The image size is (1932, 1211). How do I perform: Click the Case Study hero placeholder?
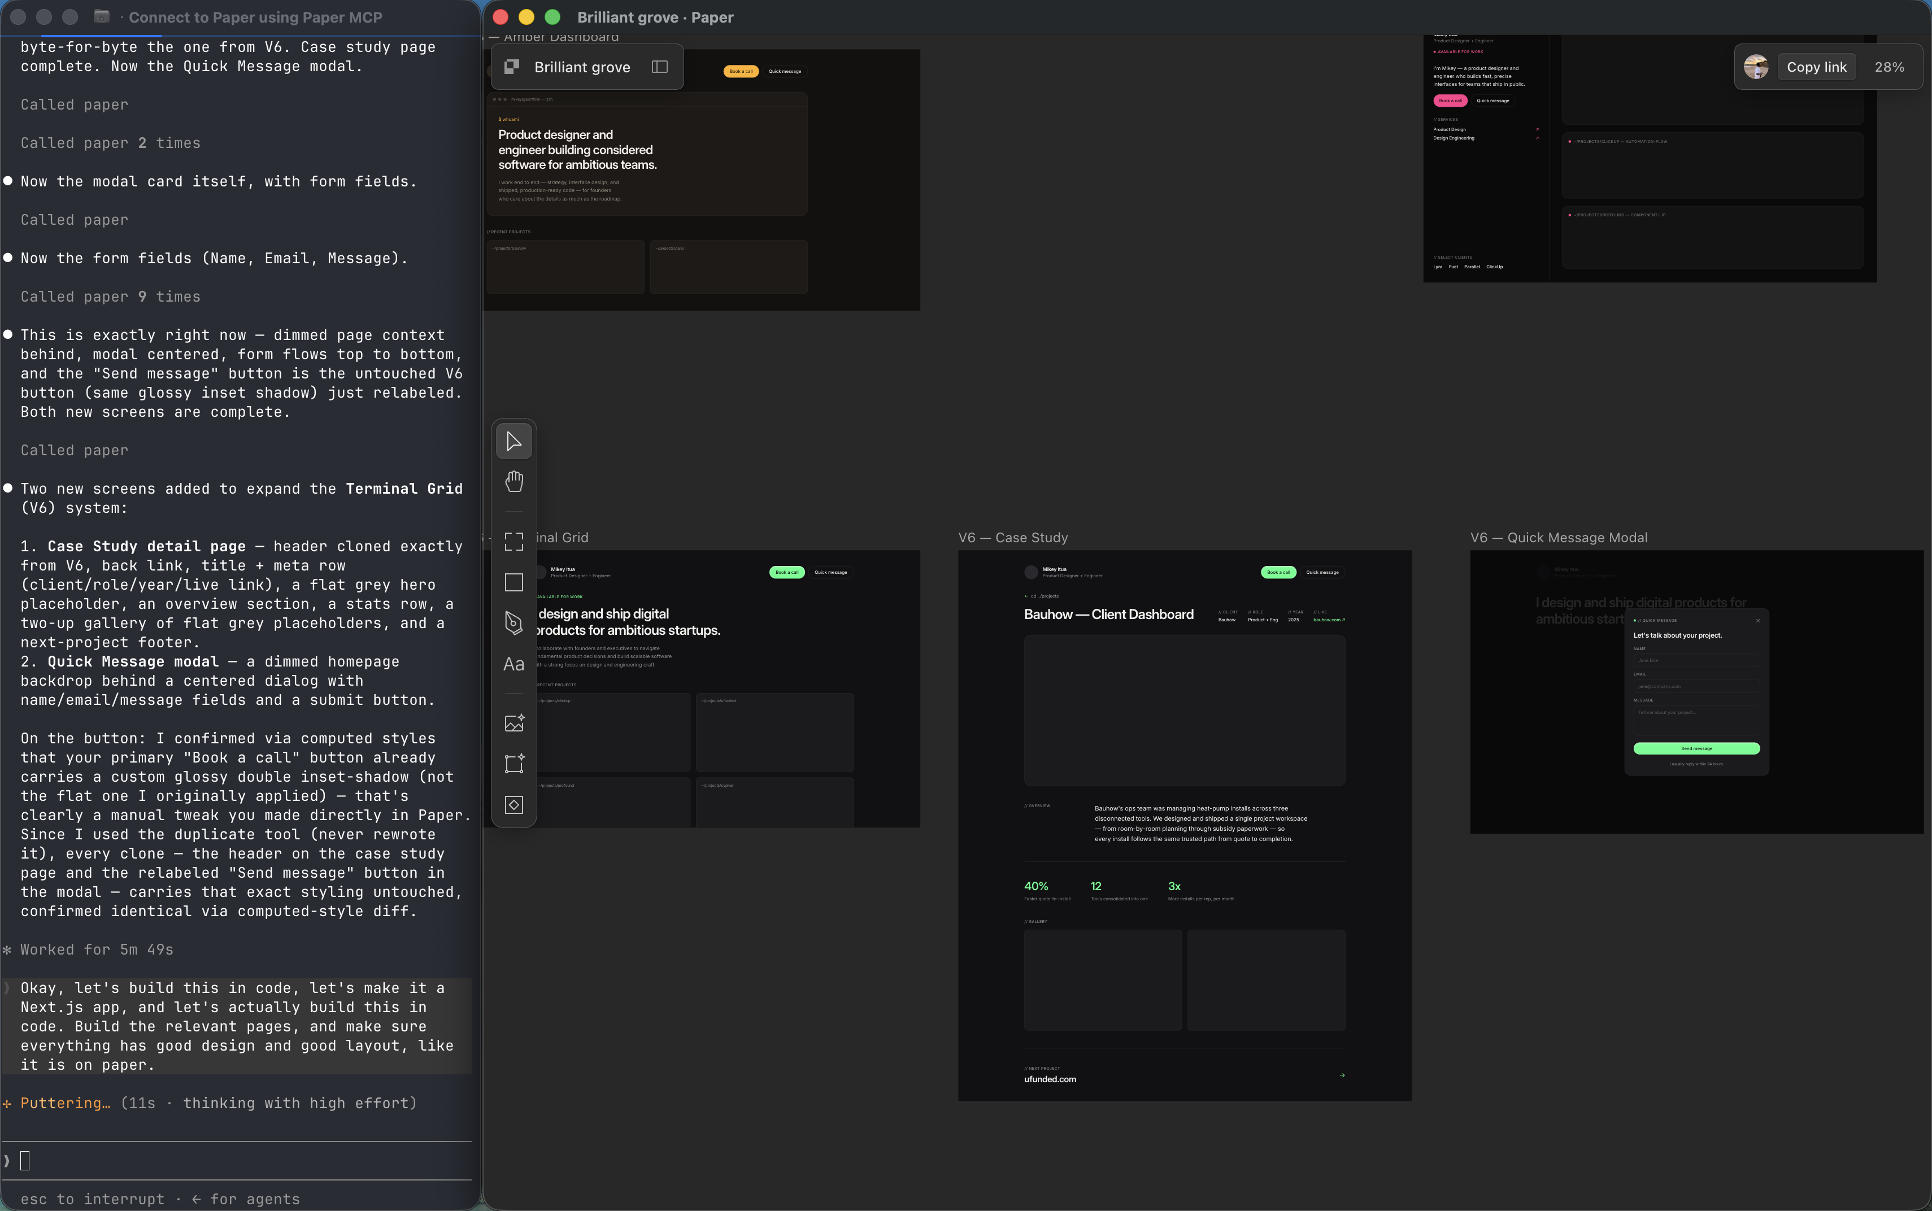tap(1184, 711)
